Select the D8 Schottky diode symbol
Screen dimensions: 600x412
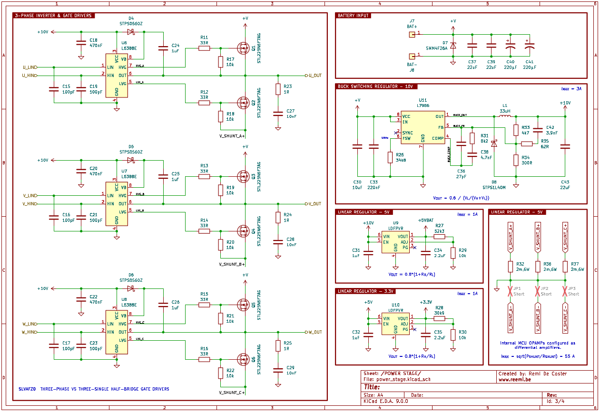[494, 143]
